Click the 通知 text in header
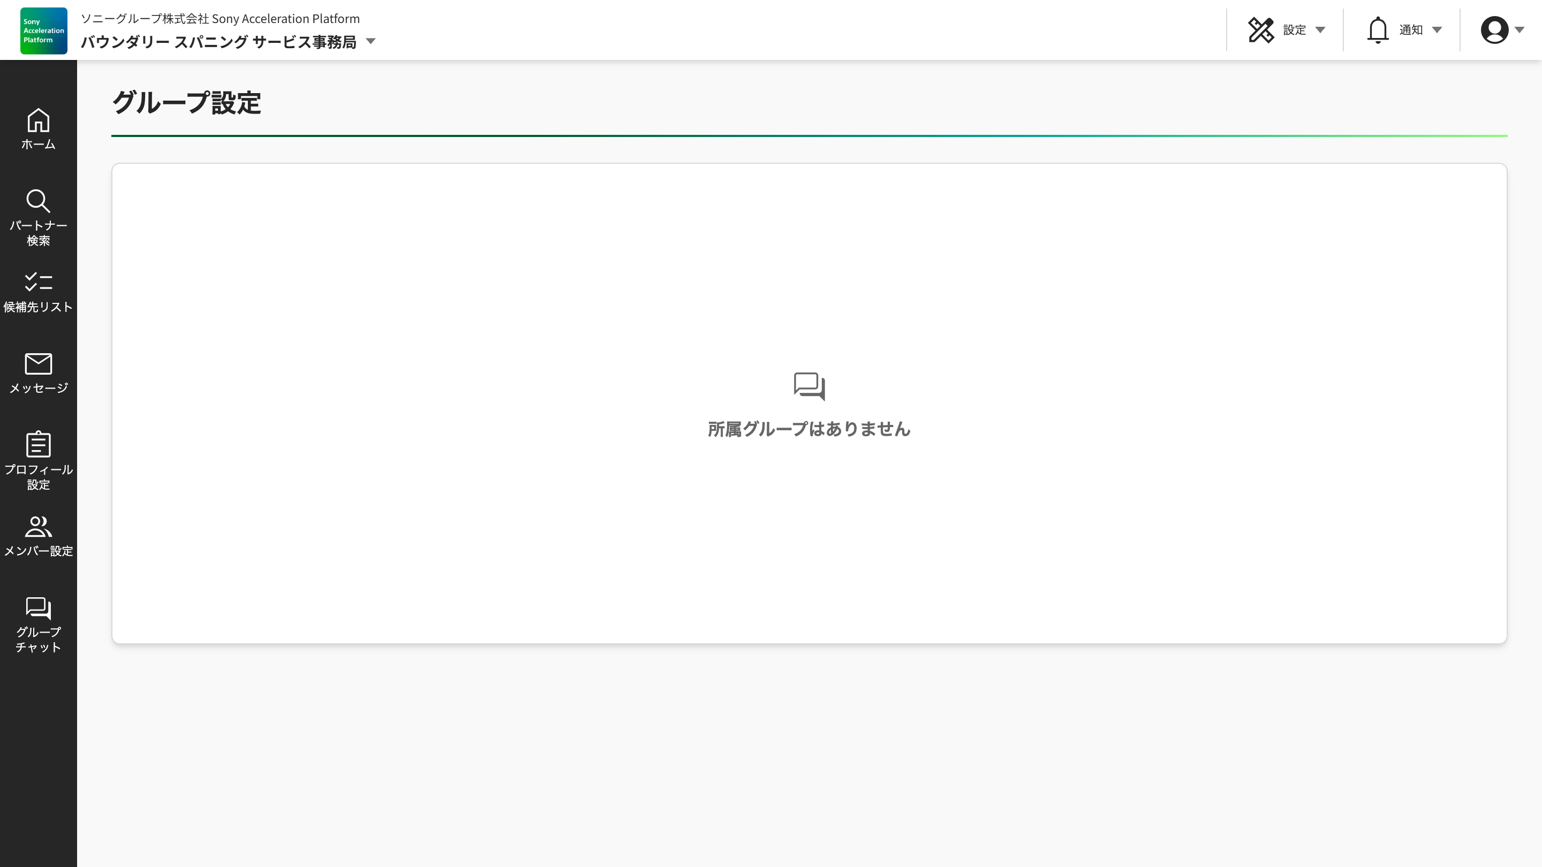This screenshot has height=867, width=1542. tap(1410, 30)
